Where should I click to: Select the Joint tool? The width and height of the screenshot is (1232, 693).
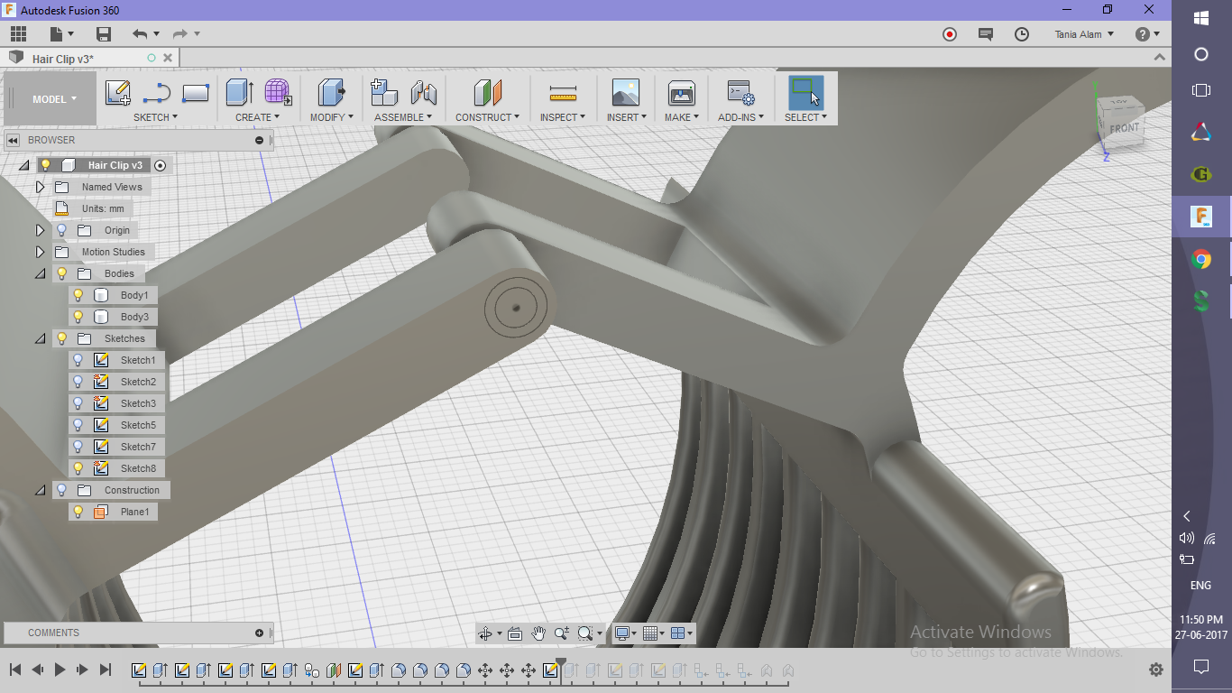[423, 92]
